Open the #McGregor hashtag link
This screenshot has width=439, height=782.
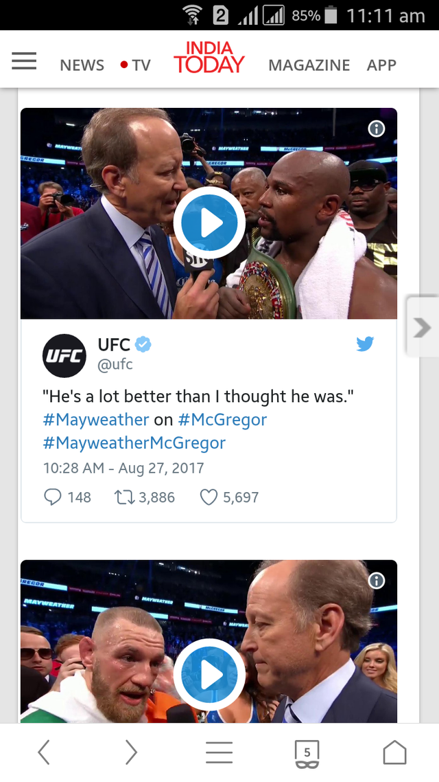[222, 419]
